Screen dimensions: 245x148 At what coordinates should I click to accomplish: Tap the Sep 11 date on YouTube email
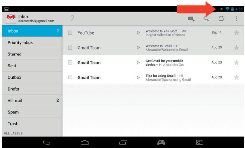(217, 33)
